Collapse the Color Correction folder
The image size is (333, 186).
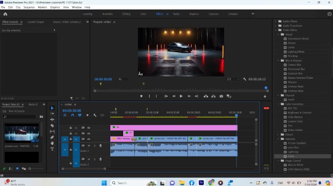click(x=278, y=104)
